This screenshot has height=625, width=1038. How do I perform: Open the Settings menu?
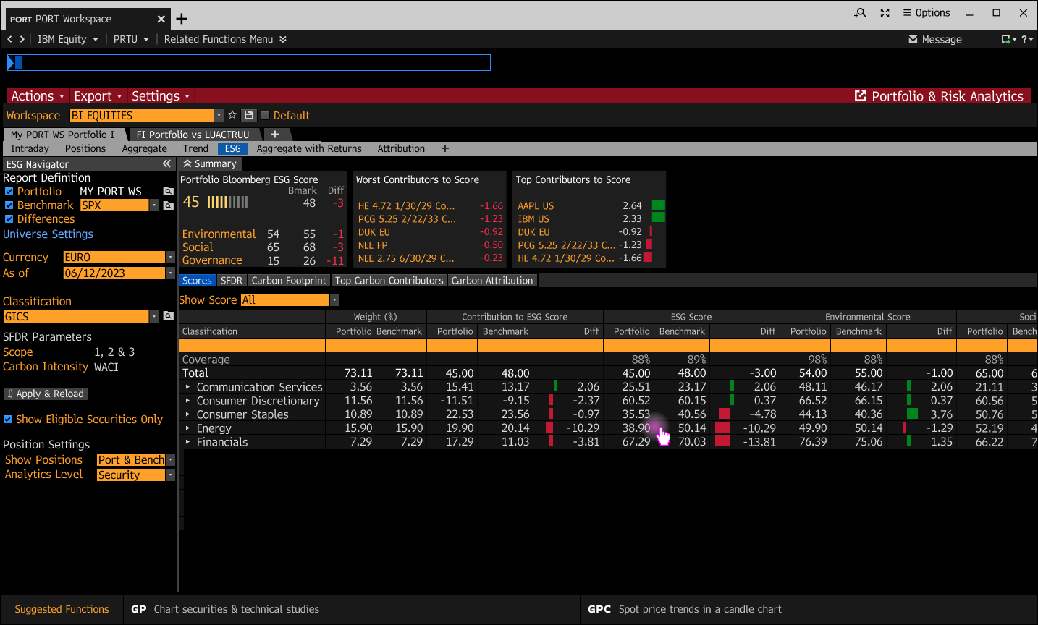click(161, 96)
